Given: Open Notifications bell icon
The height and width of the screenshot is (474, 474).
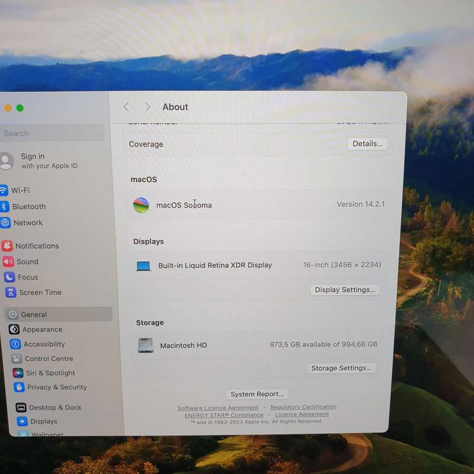Looking at the screenshot, I should pos(7,246).
